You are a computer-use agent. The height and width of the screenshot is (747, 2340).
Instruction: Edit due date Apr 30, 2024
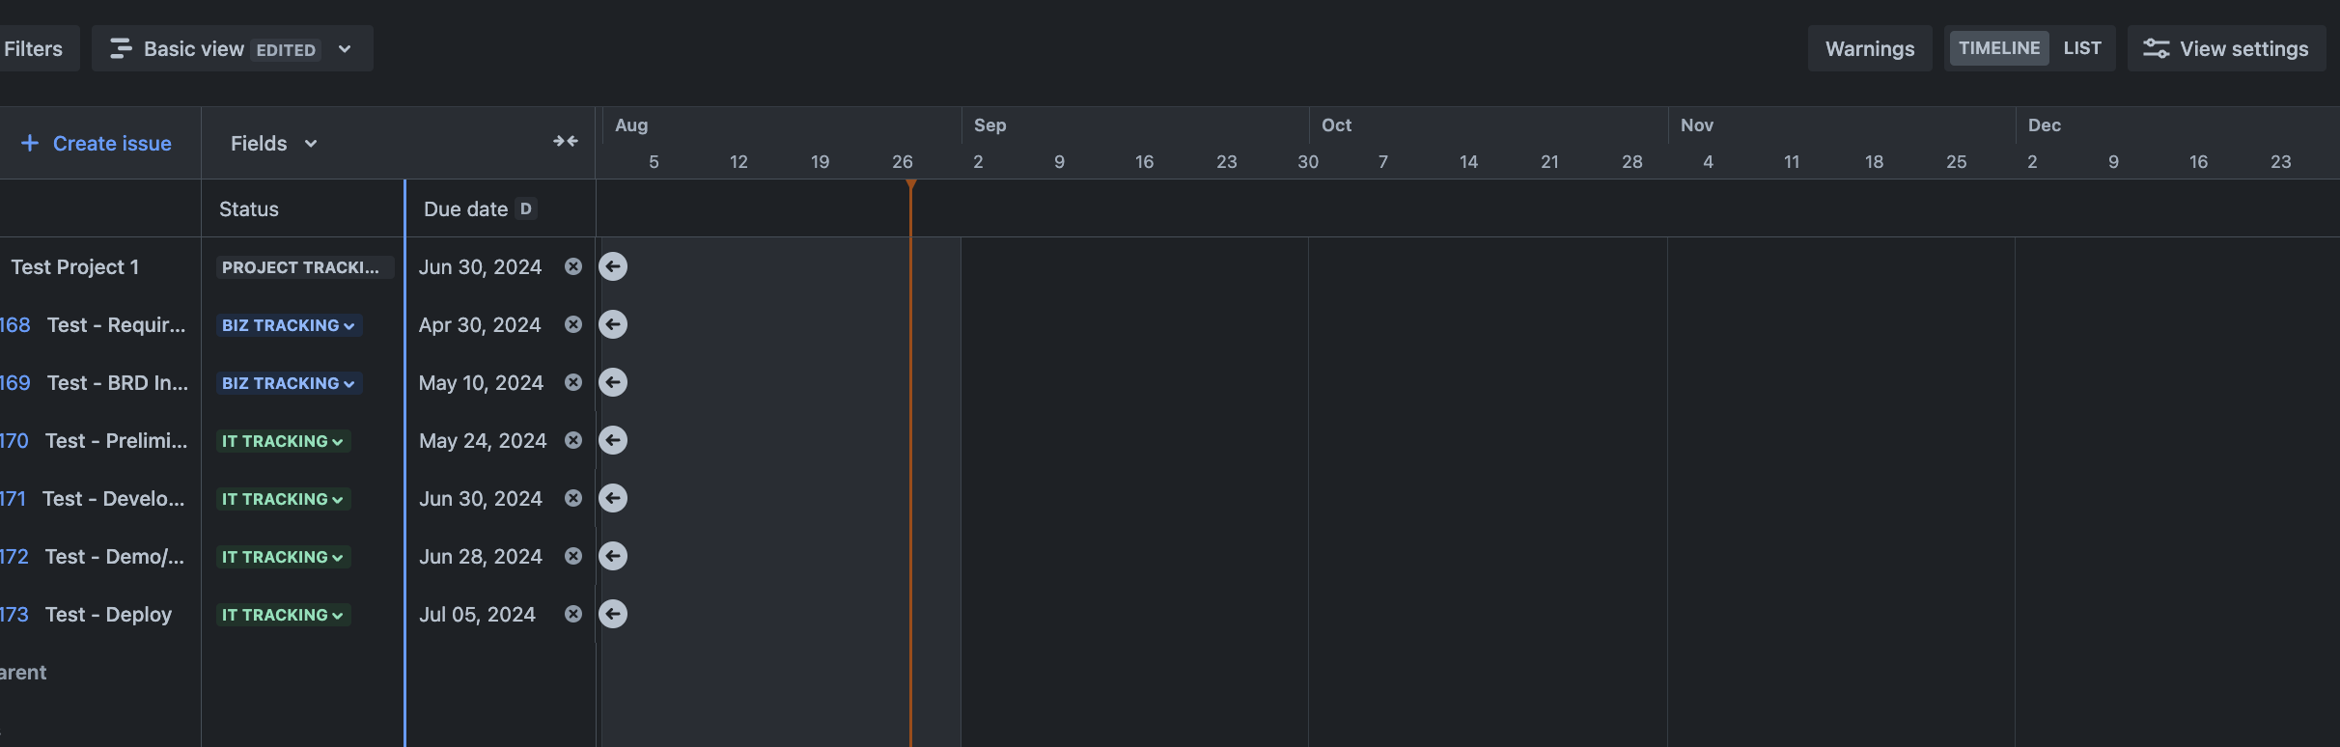coord(480,324)
